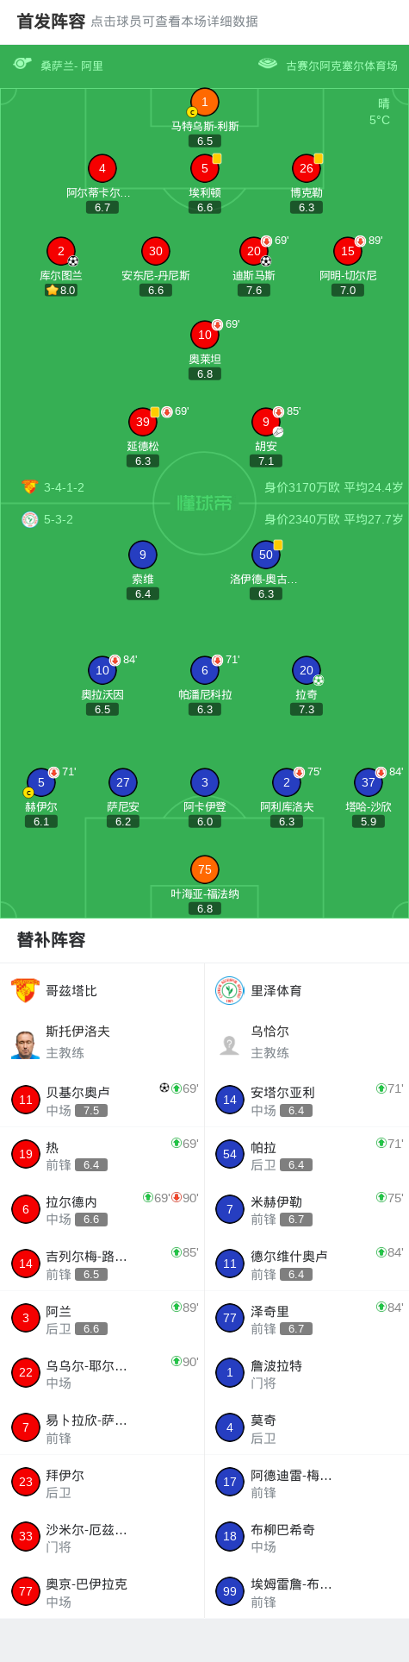The height and width of the screenshot is (1662, 409).
Task: Open substitute 6 拉尔德内 midfielder row
Action: [102, 1209]
